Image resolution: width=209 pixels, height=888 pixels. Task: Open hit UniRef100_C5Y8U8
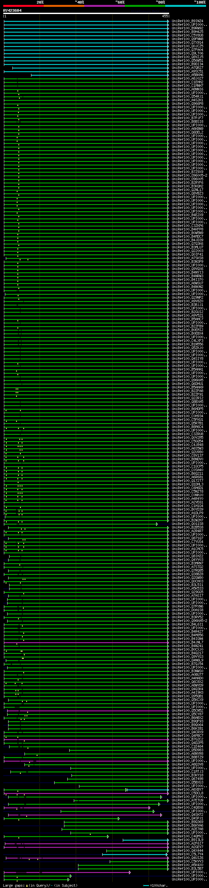[x=188, y=36]
